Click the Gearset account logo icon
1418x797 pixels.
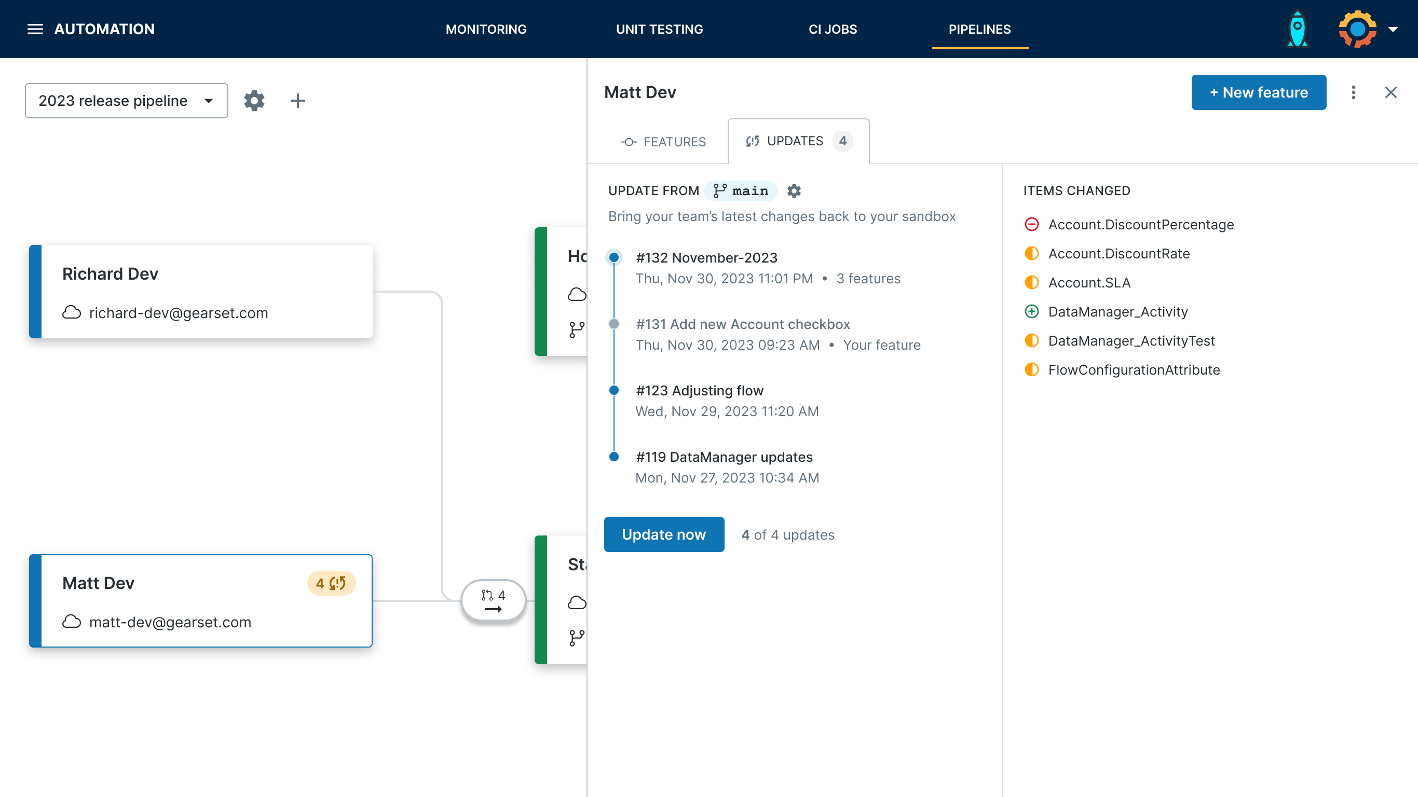[1357, 29]
